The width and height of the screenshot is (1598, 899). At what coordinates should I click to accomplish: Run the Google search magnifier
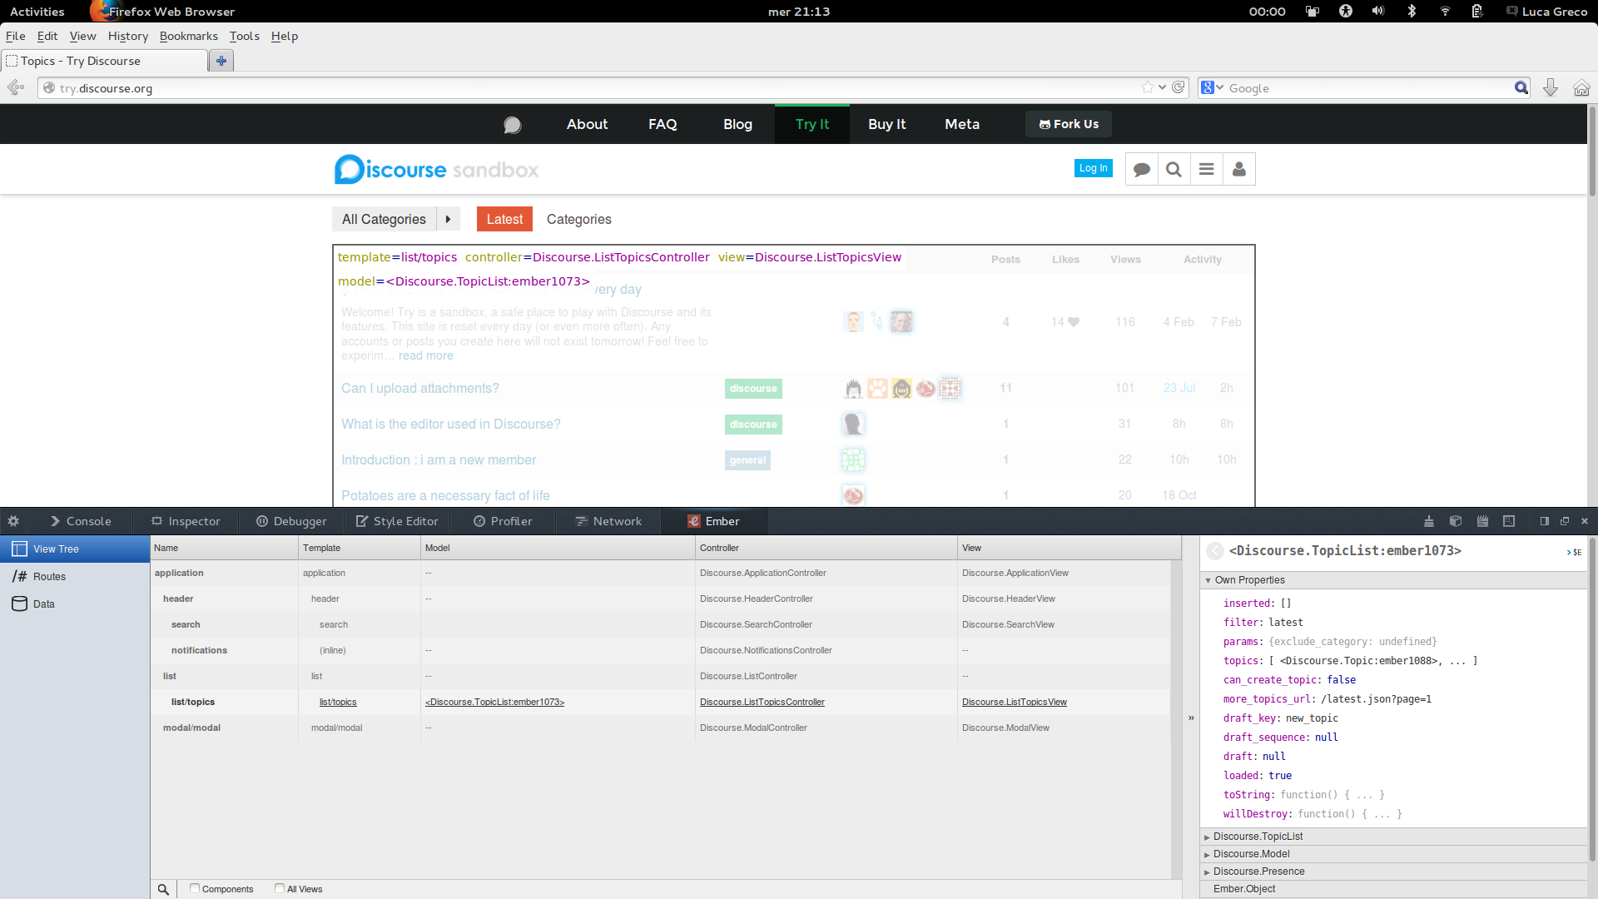[1521, 87]
